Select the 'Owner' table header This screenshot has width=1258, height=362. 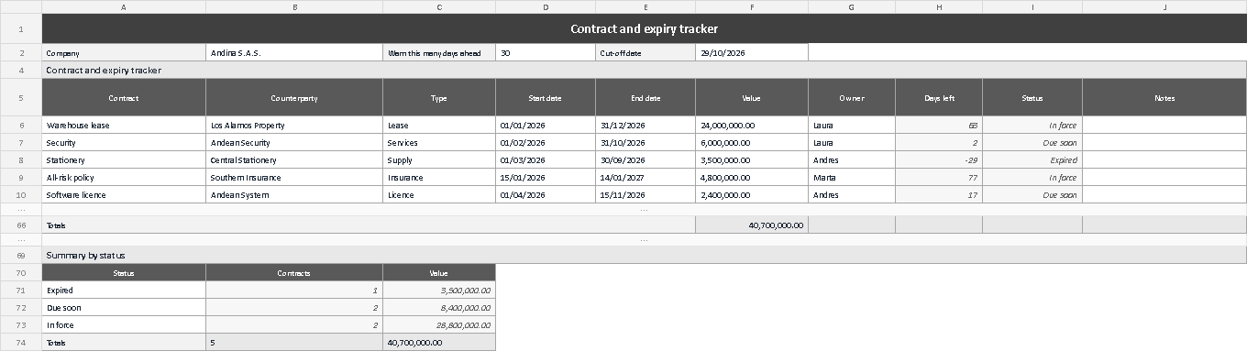[852, 97]
